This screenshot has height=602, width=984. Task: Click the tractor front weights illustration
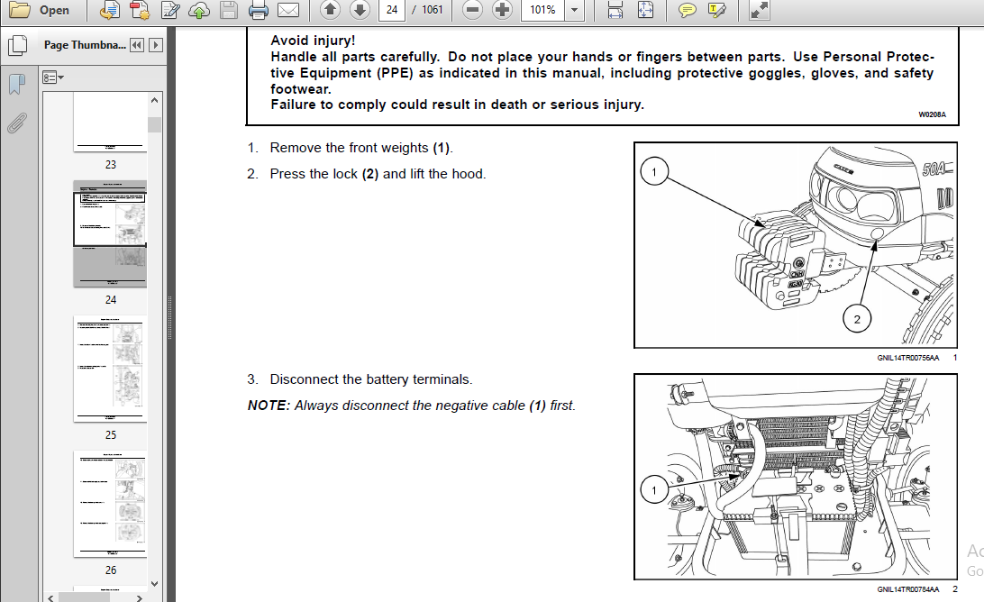click(796, 245)
